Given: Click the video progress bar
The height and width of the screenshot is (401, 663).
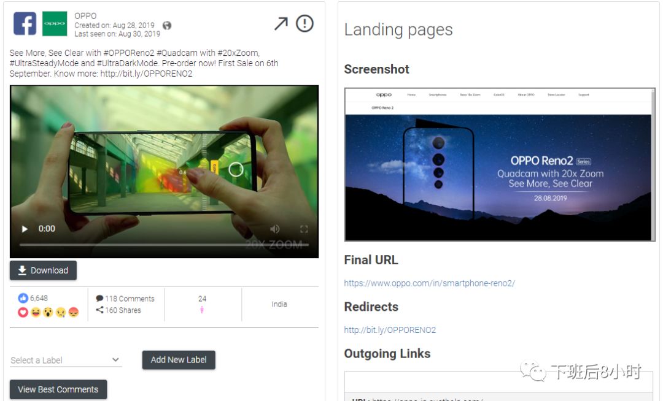Looking at the screenshot, I should (x=164, y=245).
